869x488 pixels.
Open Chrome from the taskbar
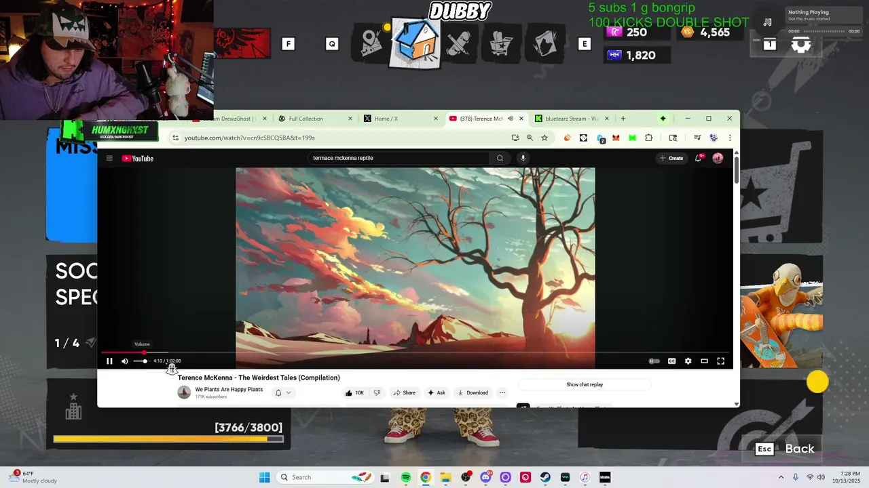pyautogui.click(x=425, y=477)
